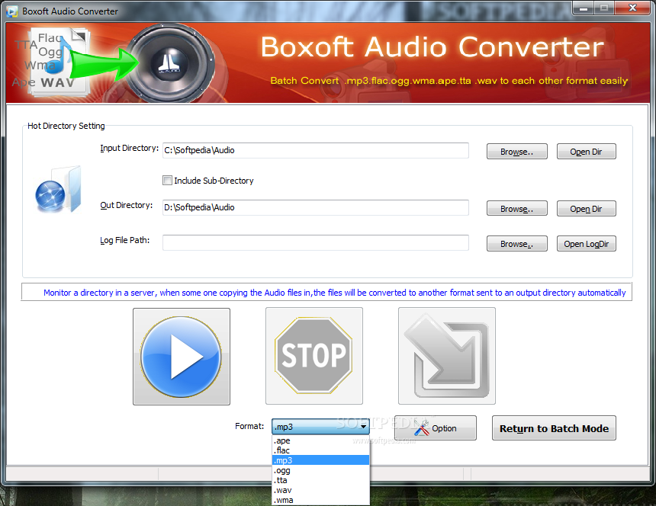Click the Boxoft app icon in title bar
This screenshot has height=506, width=656.
(x=12, y=11)
